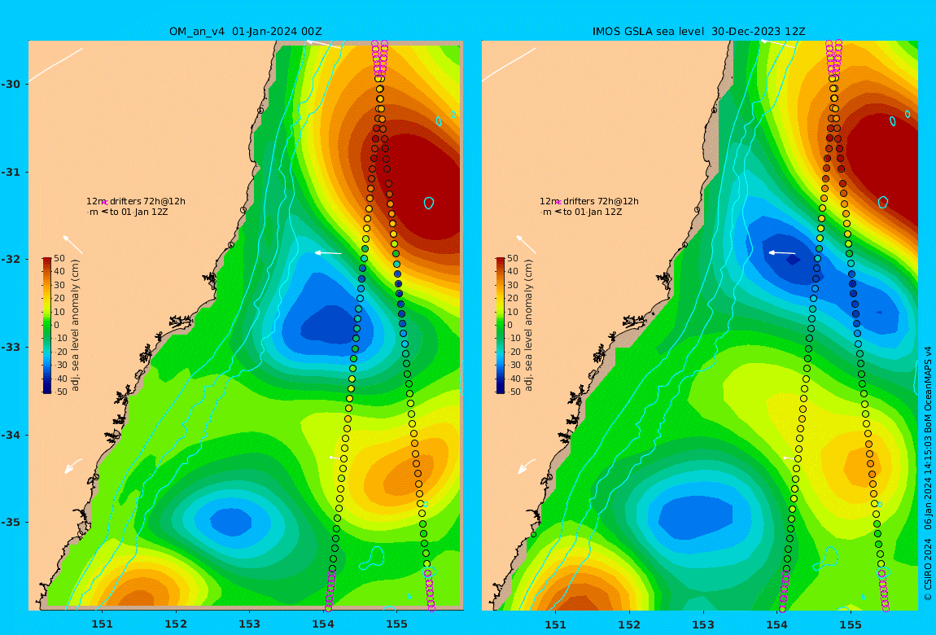The height and width of the screenshot is (635, 936).
Task: Click the left panel title OM_an_v4 01-Jan-2024 00Z
Action: (x=245, y=32)
